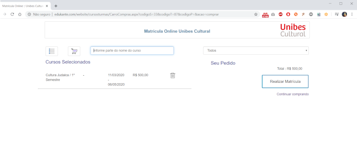Go to browser home page

(20, 14)
